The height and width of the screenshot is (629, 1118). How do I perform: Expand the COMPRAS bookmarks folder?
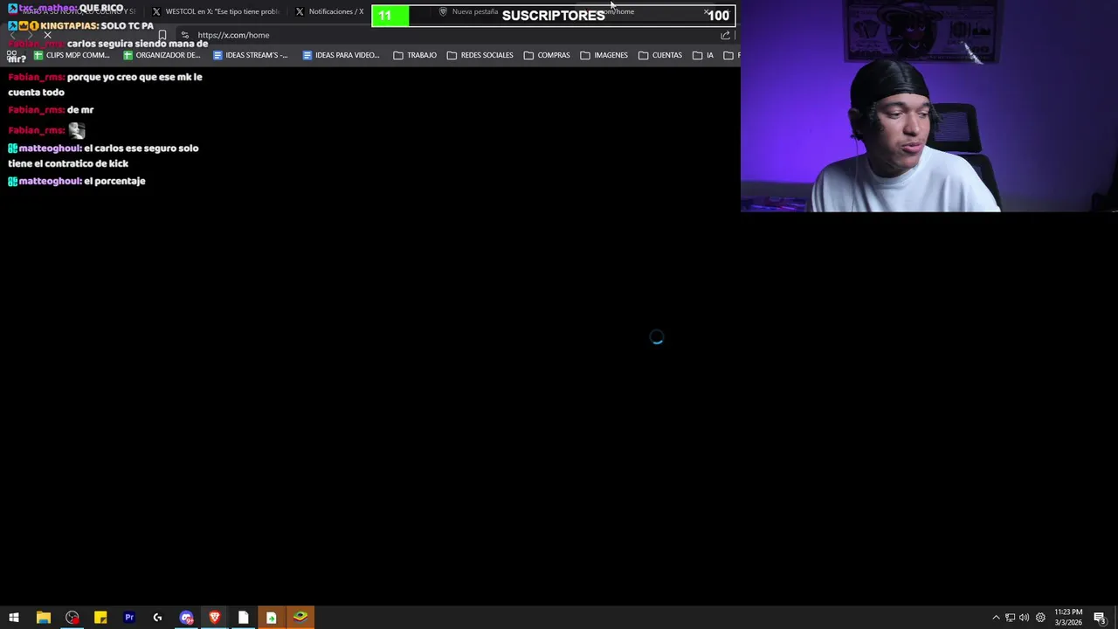[x=547, y=55]
